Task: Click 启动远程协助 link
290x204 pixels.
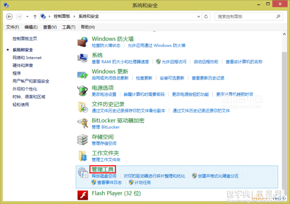Action: pyautogui.click(x=206, y=62)
